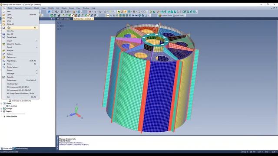The height and width of the screenshot is (156, 278).
Task: Open the Export submenu
Action: click(x=20, y=47)
